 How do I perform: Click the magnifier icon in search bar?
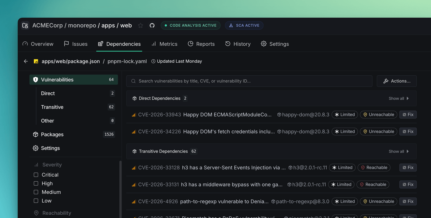point(134,81)
